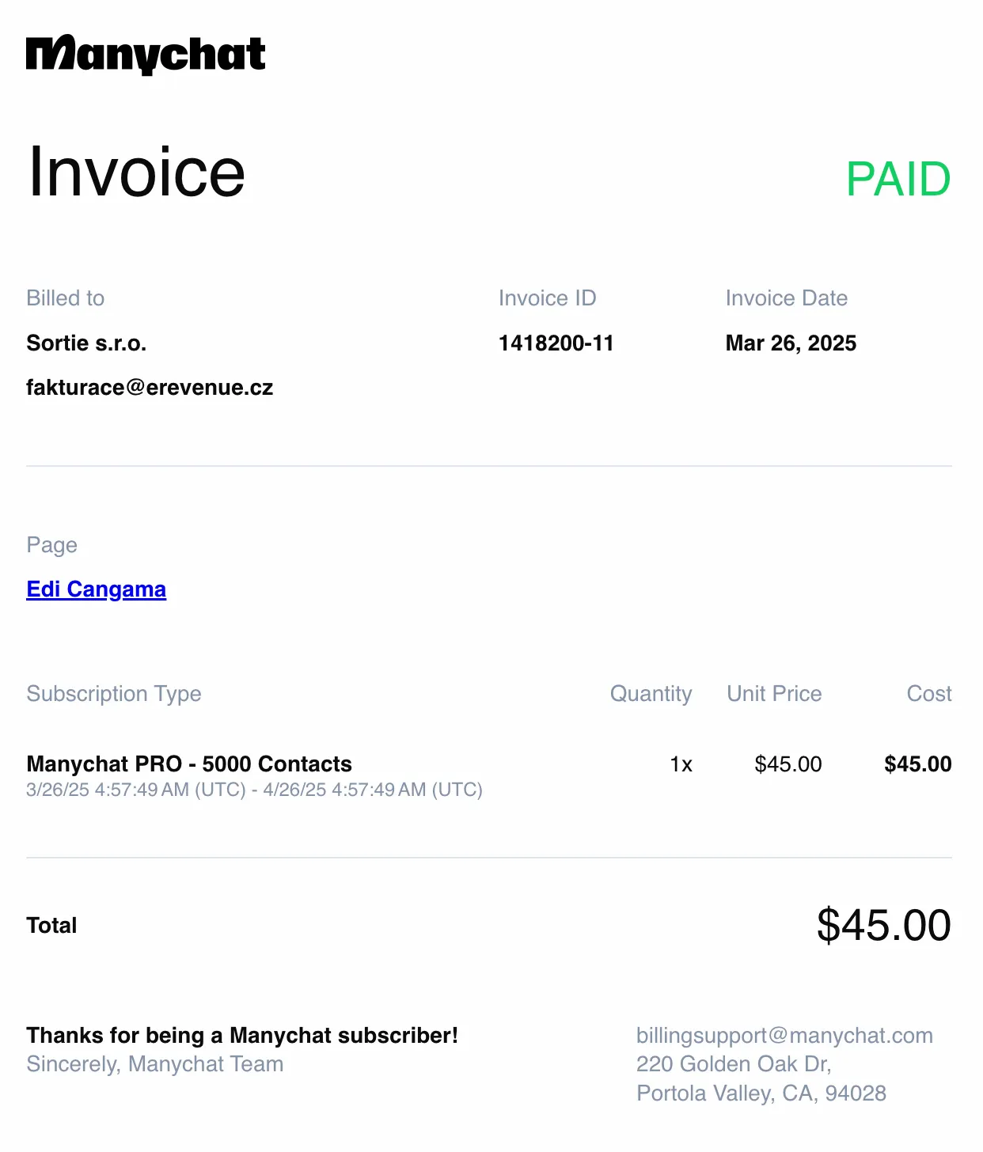Click the Subscription Type column header

pyautogui.click(x=114, y=694)
